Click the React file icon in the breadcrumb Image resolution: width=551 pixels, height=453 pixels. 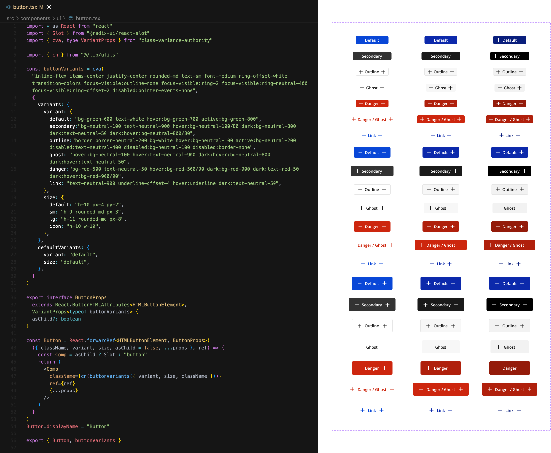(71, 18)
